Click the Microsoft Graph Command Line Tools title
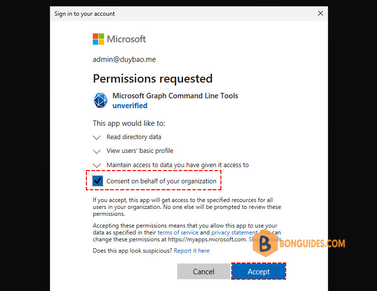Screen dimensions: 377x291 tap(175, 96)
